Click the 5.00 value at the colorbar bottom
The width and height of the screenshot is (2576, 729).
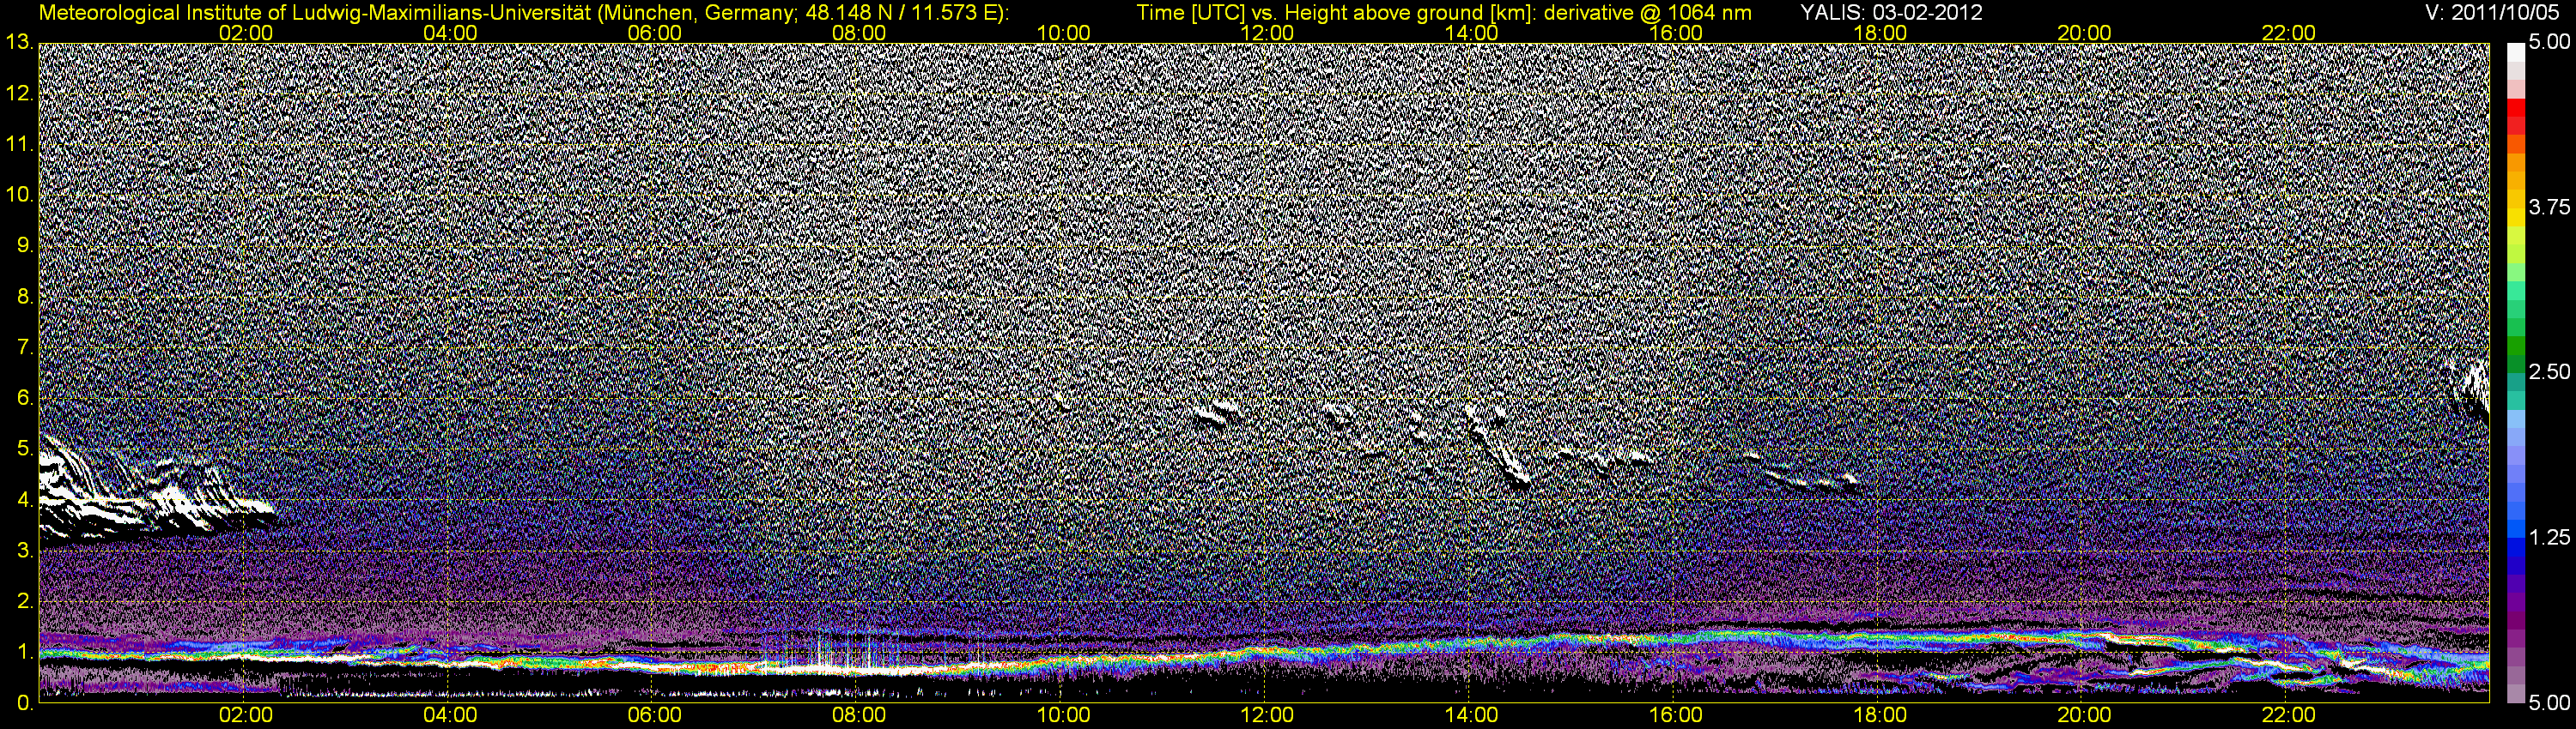click(2549, 703)
